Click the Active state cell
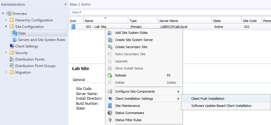 (218, 27)
